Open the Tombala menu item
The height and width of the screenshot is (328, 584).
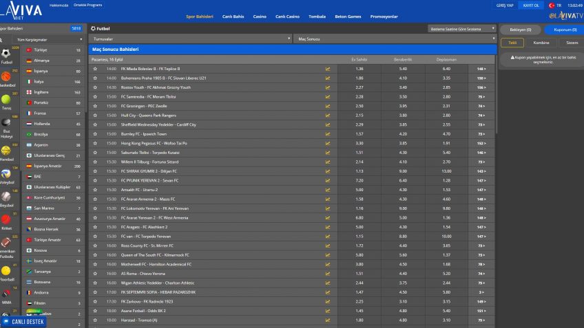pos(317,17)
